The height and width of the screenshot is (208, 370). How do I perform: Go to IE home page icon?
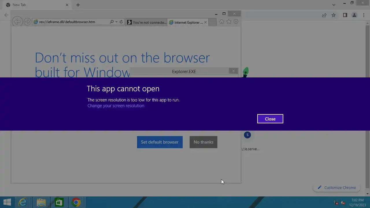point(221,22)
